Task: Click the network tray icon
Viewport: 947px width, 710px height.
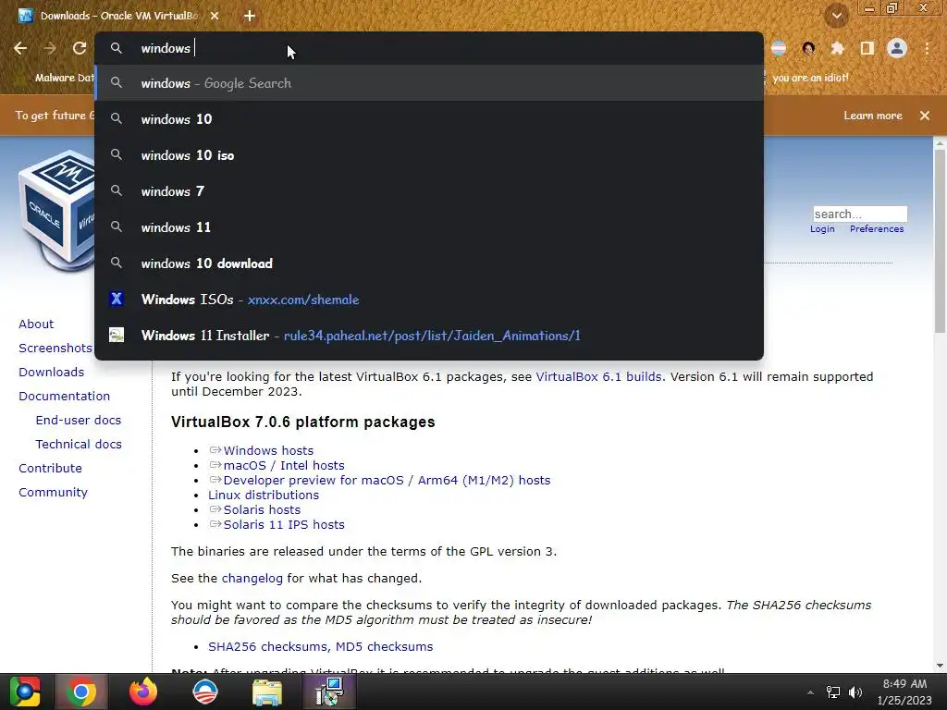Action: [833, 692]
